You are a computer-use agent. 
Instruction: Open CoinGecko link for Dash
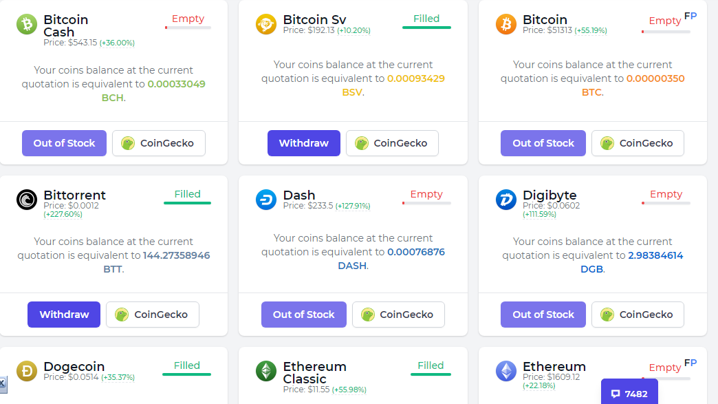(398, 315)
